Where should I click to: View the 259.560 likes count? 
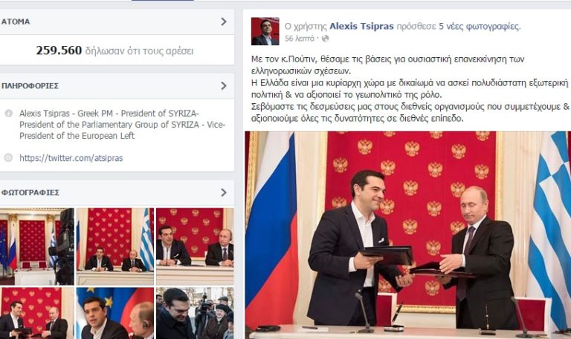tap(59, 50)
